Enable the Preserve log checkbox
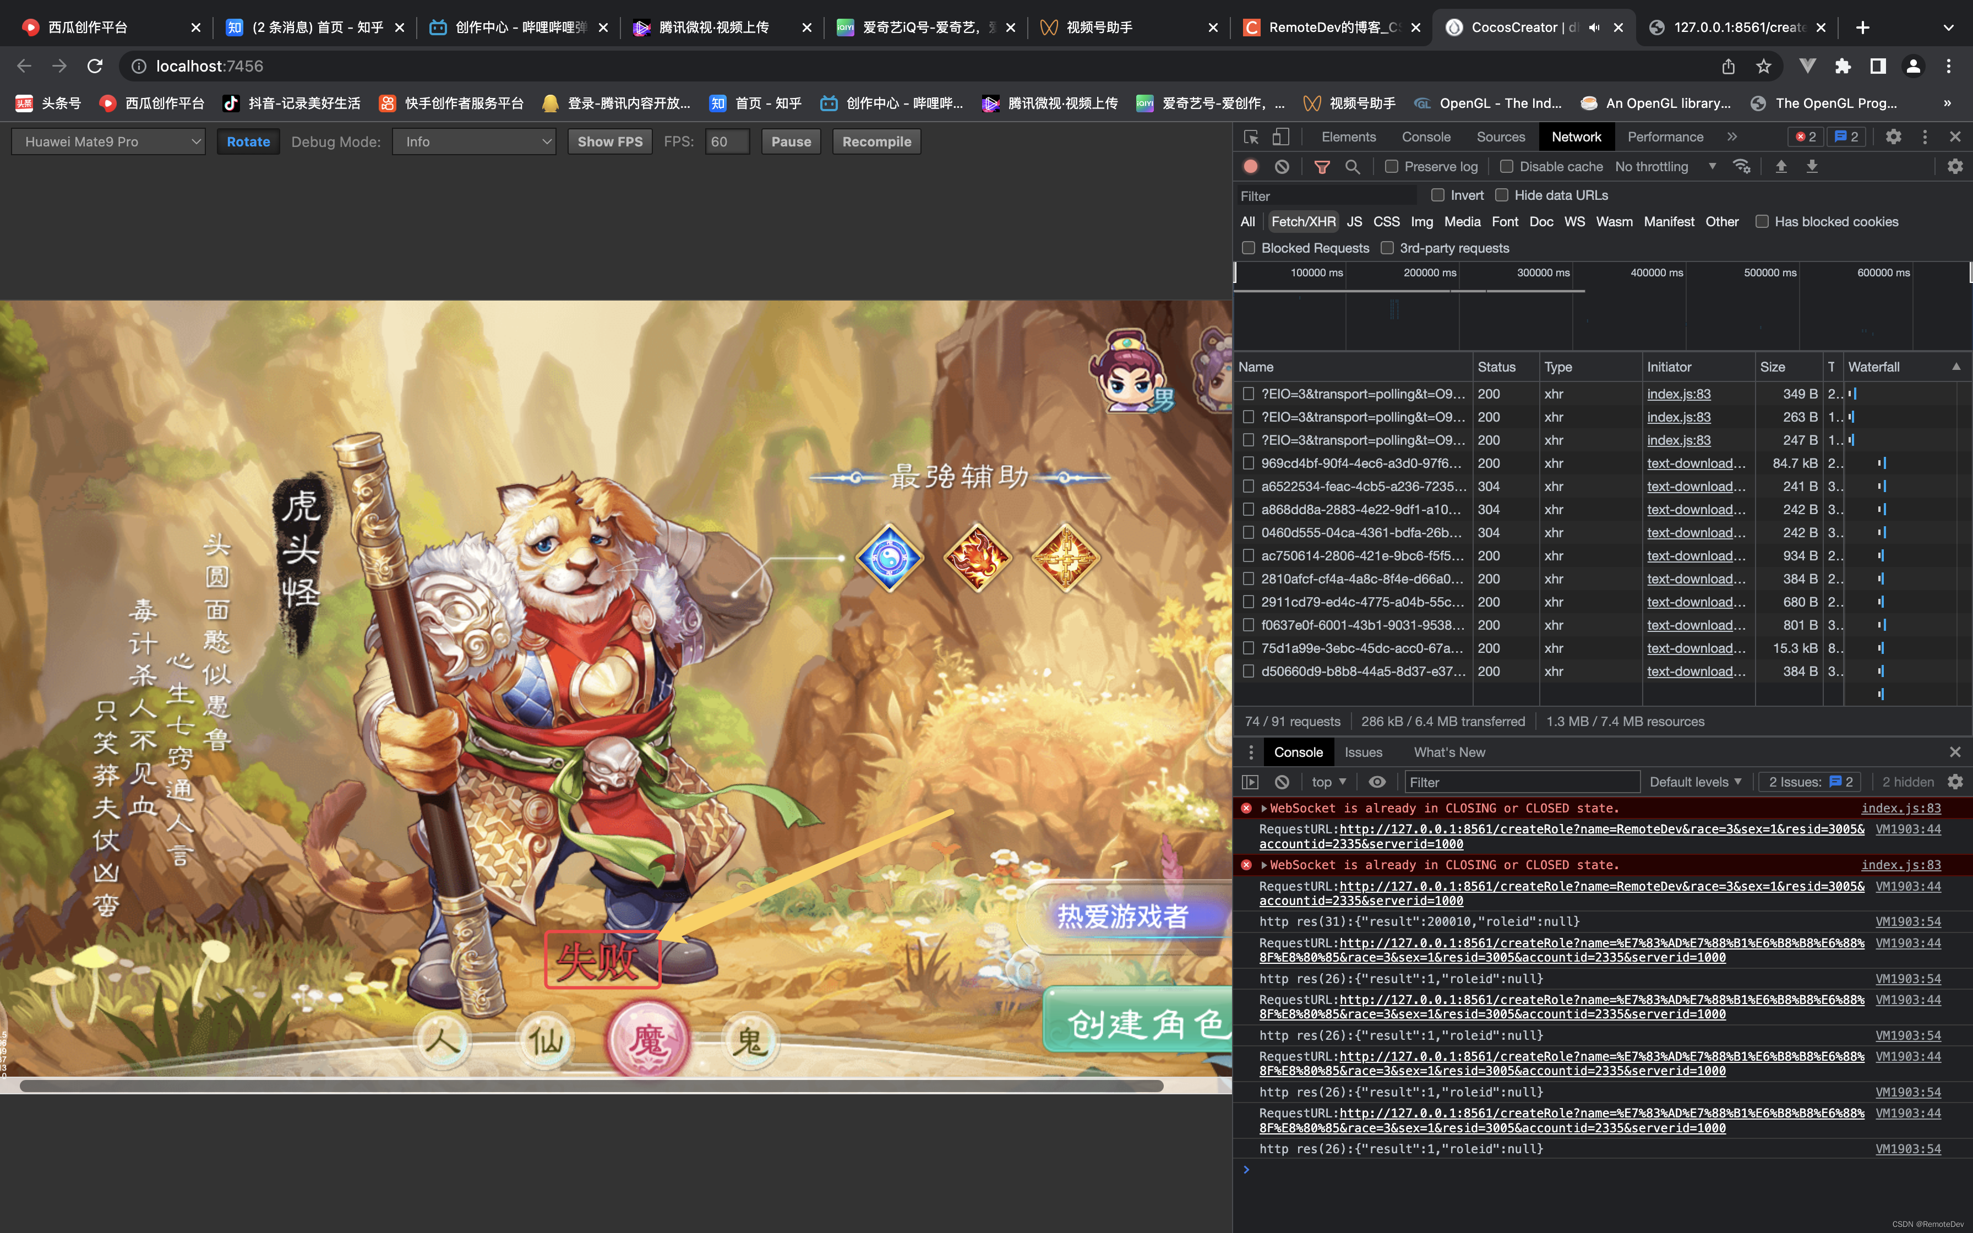Viewport: 1973px width, 1233px height. pyautogui.click(x=1392, y=166)
